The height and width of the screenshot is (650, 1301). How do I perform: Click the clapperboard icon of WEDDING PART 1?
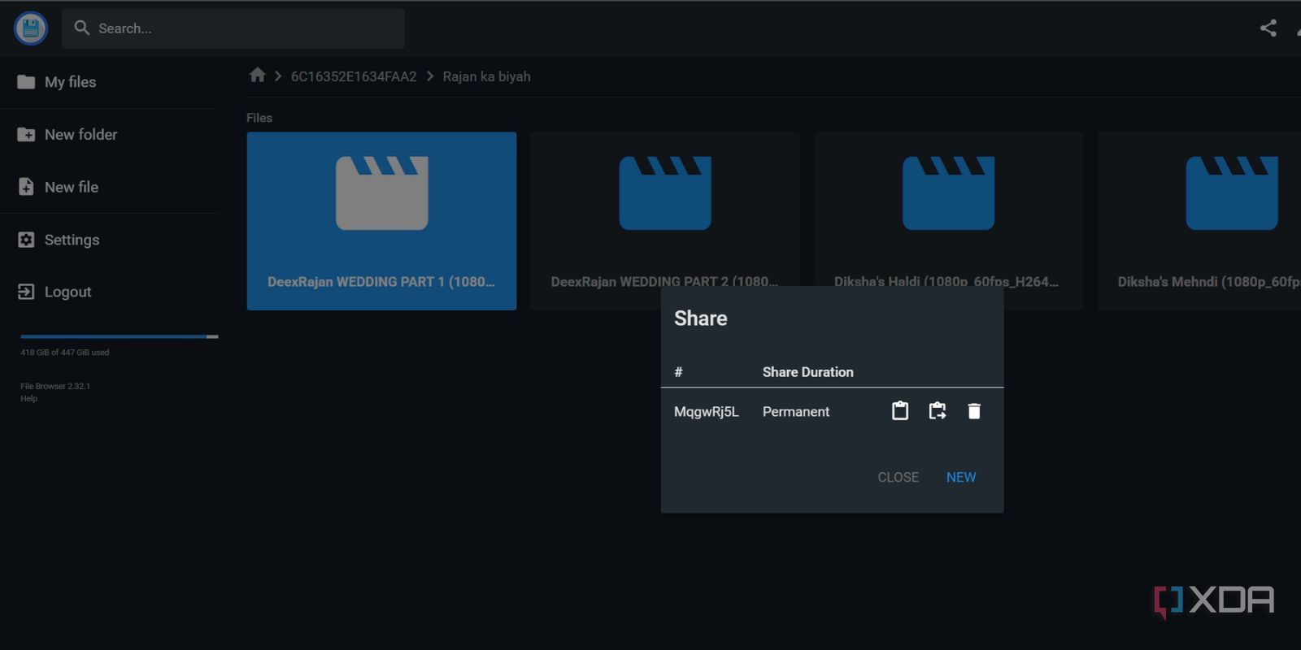tap(381, 193)
